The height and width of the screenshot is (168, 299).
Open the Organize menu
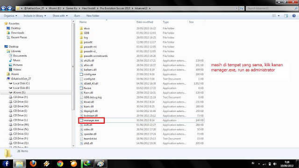[x=10, y=15]
